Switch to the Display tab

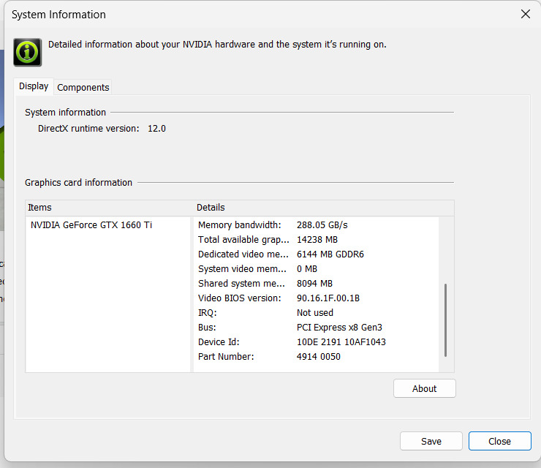point(34,86)
